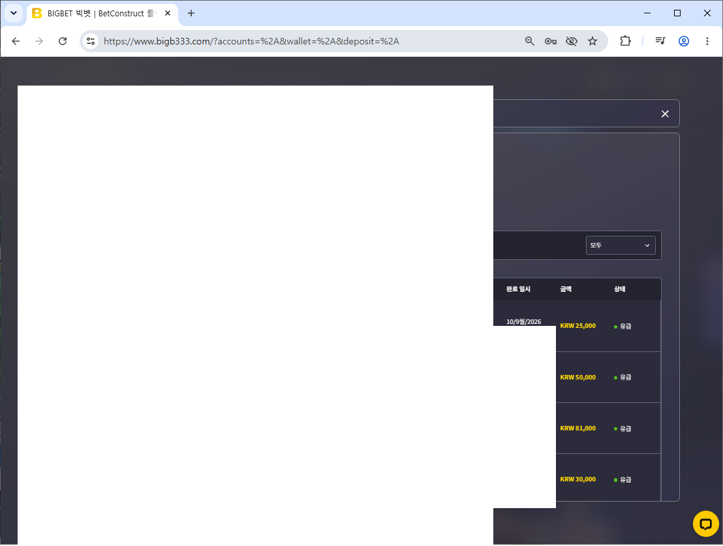Viewport: 723px width, 546px height.
Task: Open the tab search chevron
Action: pyautogui.click(x=14, y=13)
